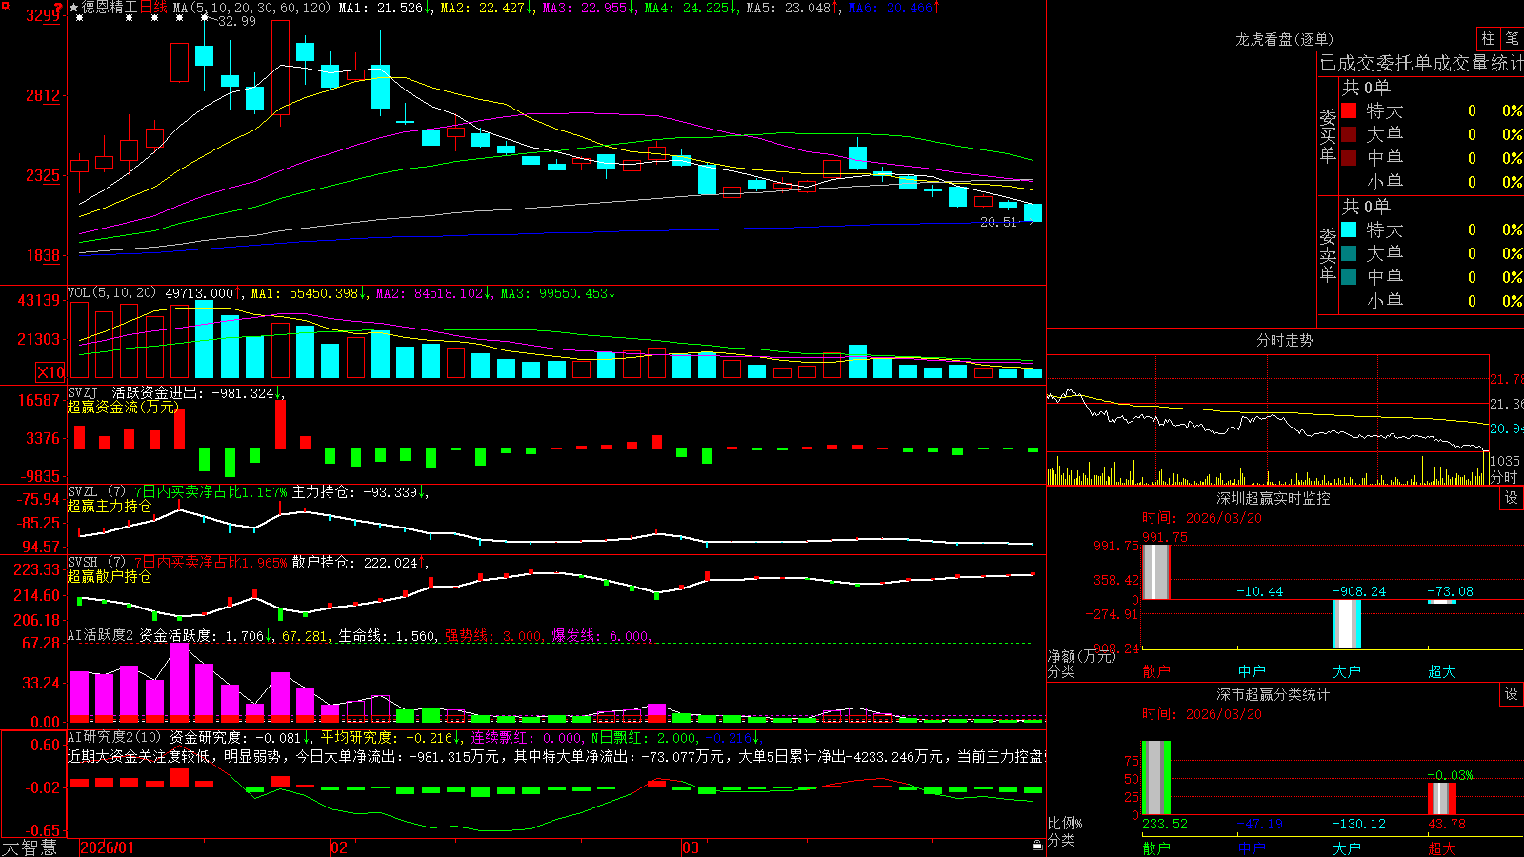
Task: Click the -908.24 大户 net value
Action: tap(1358, 591)
